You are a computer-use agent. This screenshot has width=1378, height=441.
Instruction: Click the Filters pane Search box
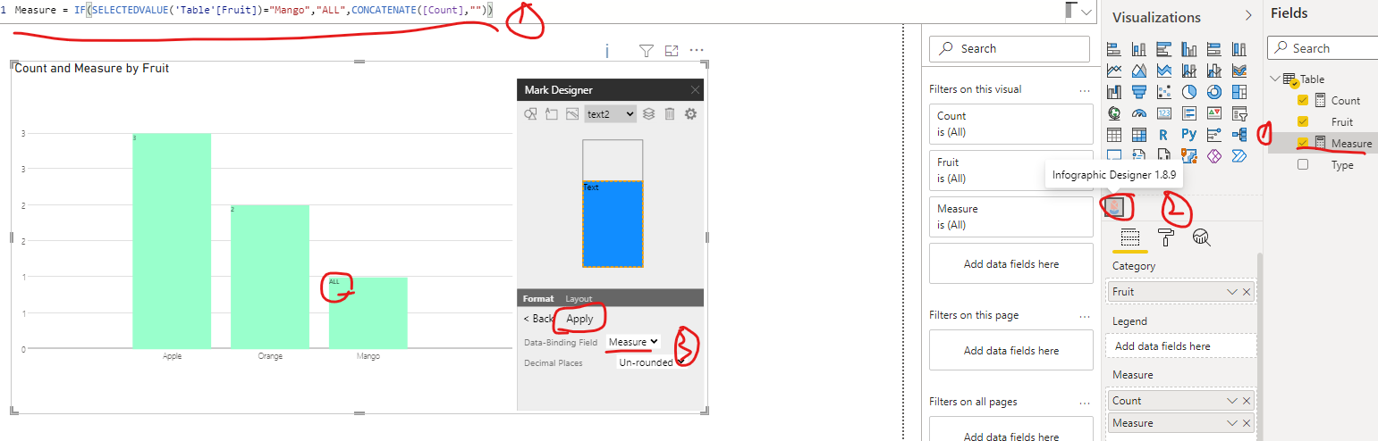tap(1010, 48)
